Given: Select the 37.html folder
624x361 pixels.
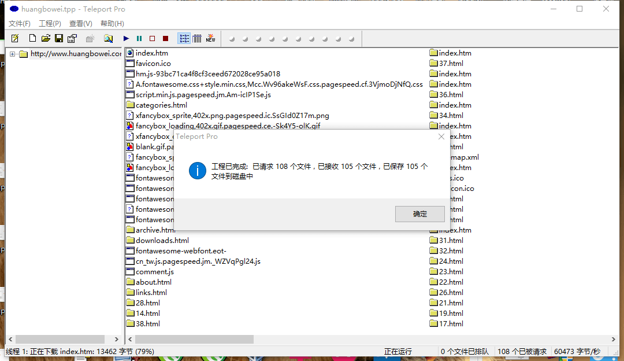Looking at the screenshot, I should [x=451, y=64].
